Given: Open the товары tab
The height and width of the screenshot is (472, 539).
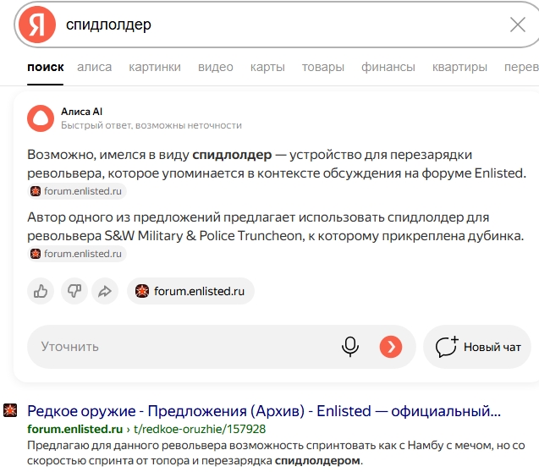Looking at the screenshot, I should pos(323,67).
